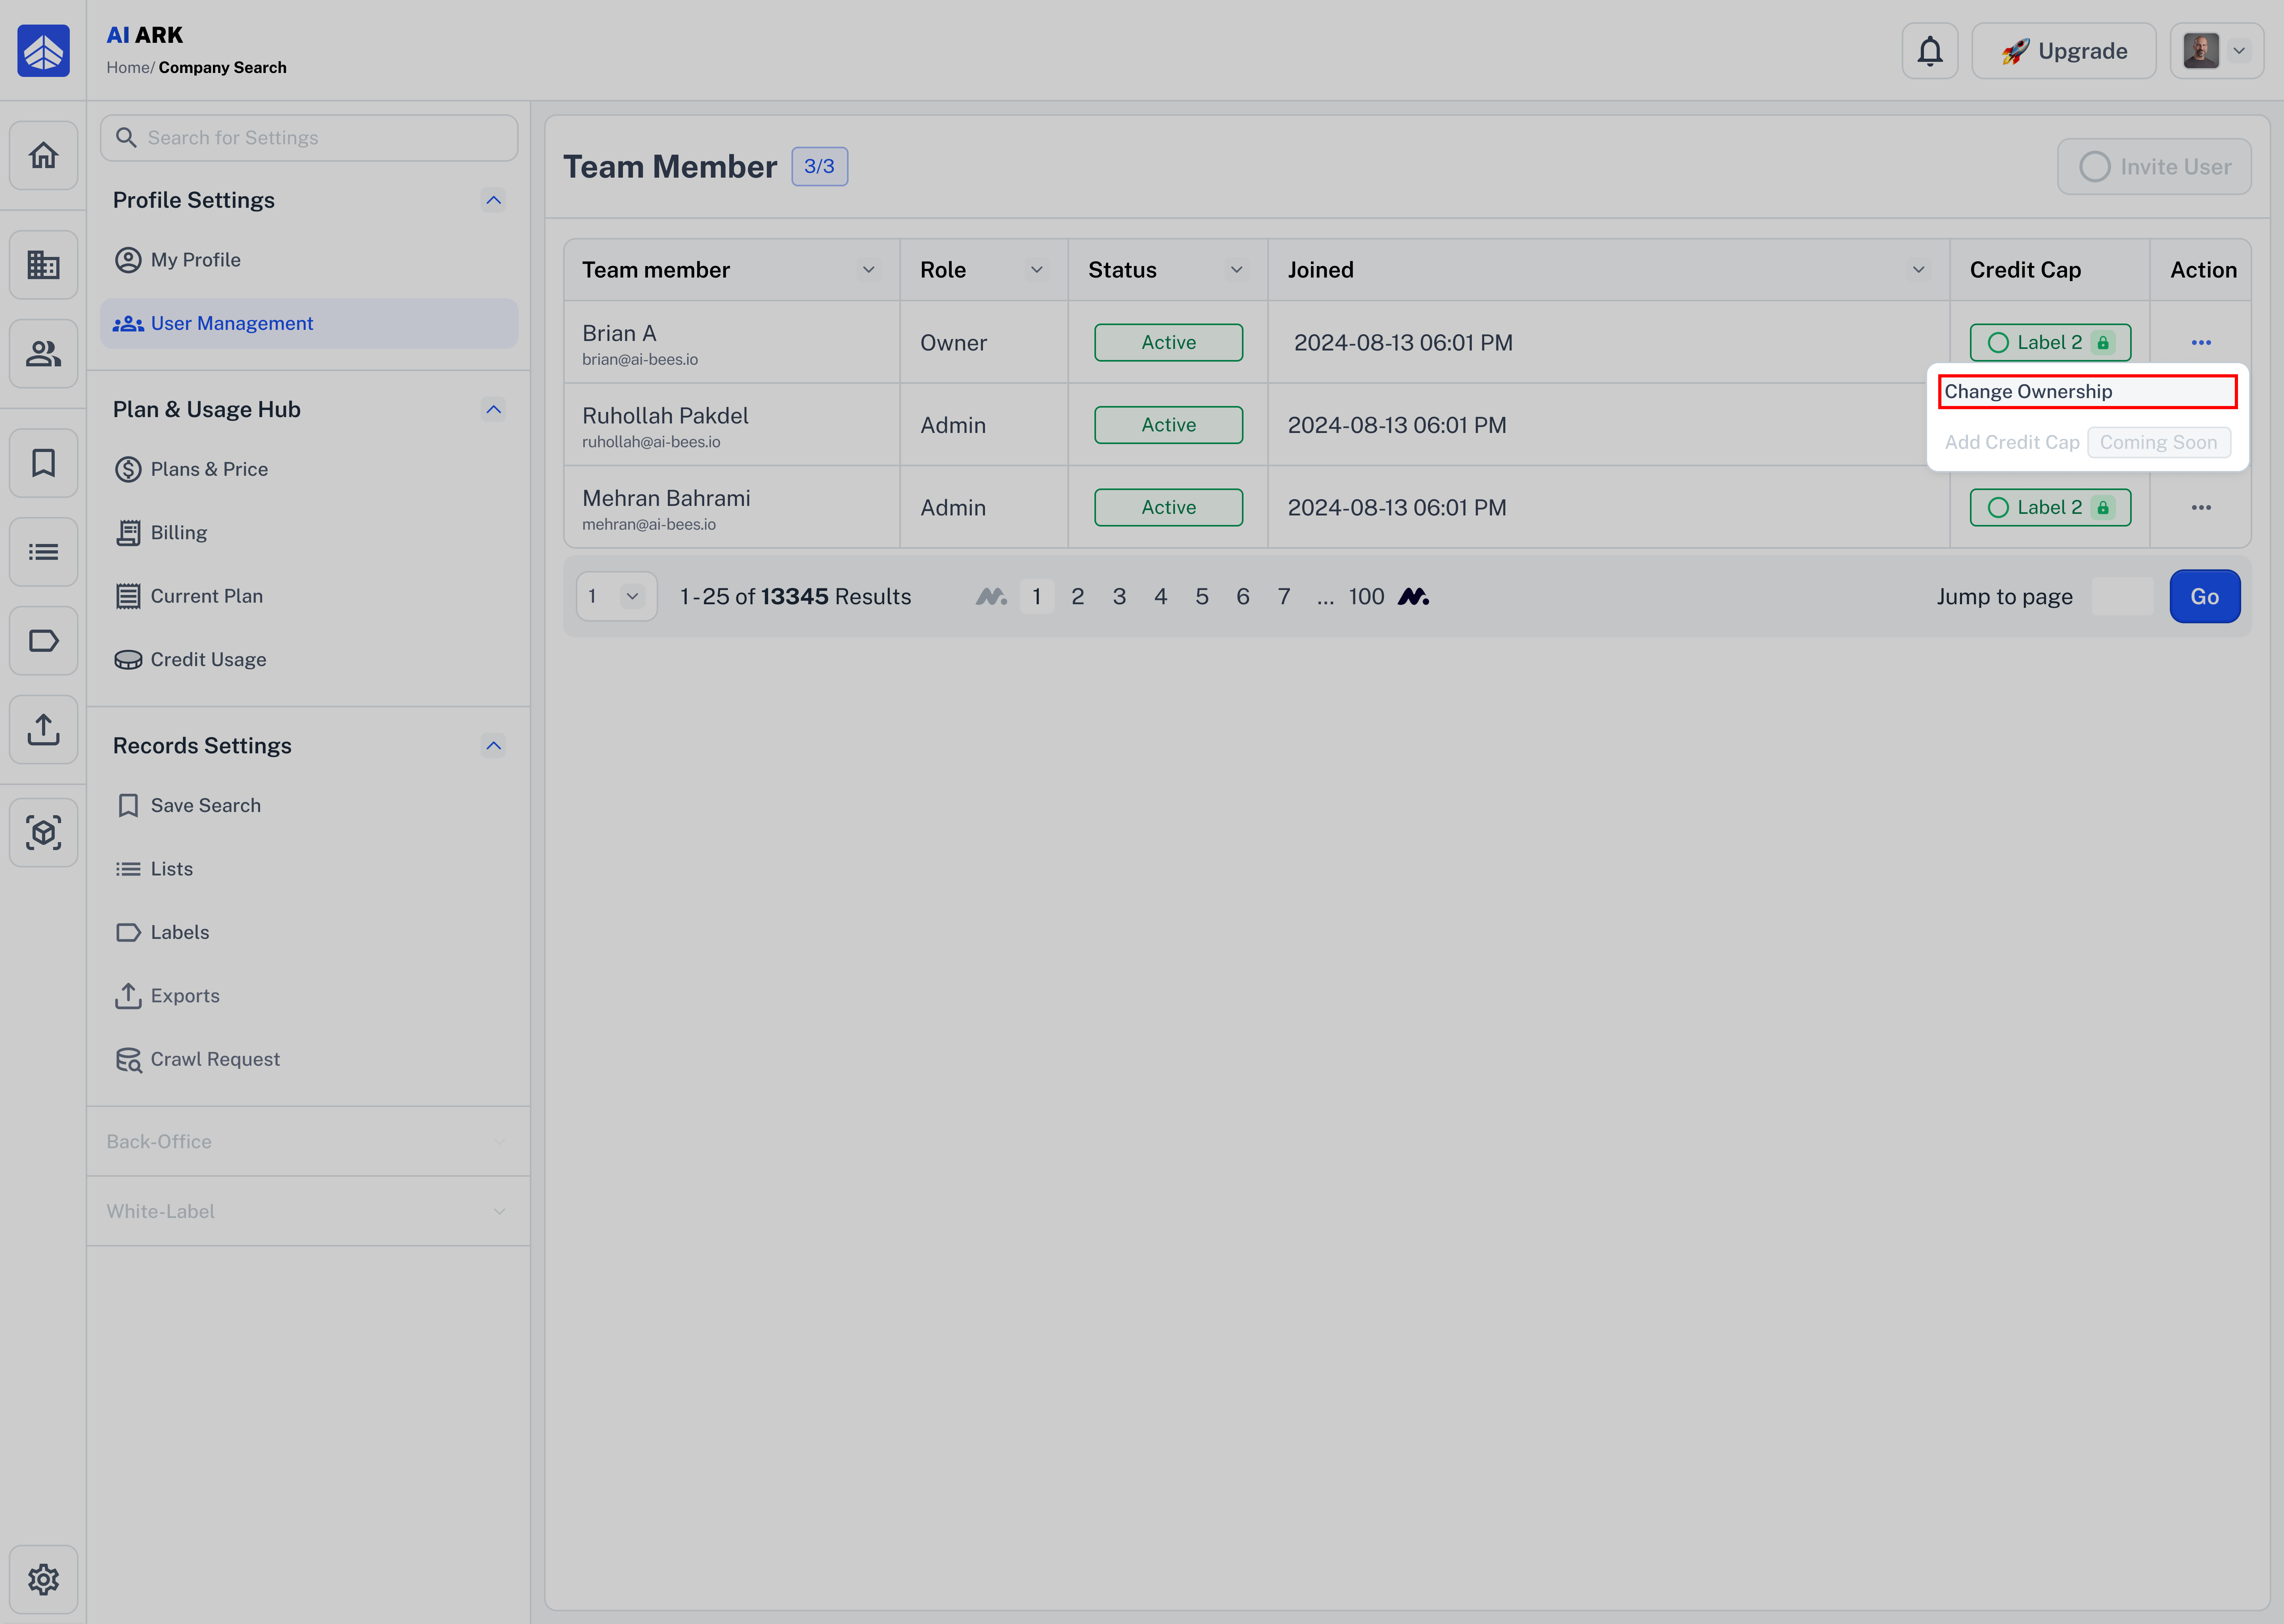Go to page 7

point(1284,597)
